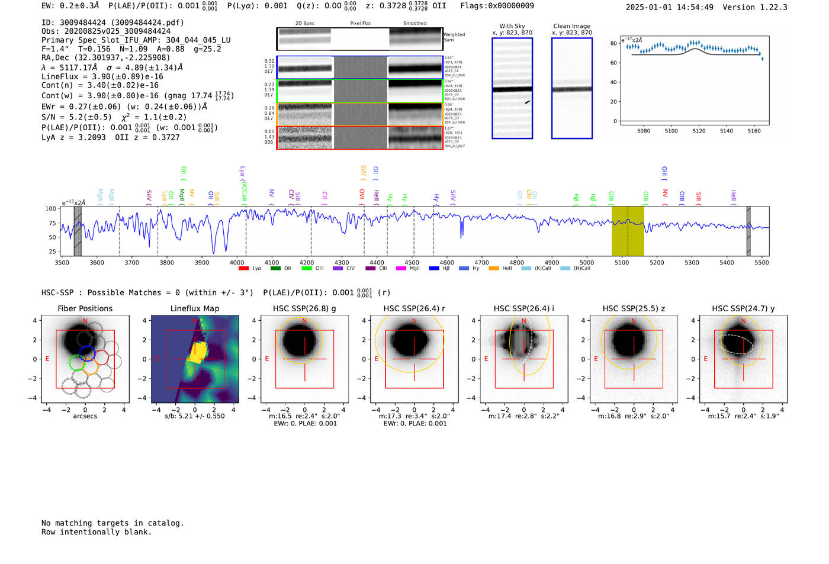This screenshot has width=829, height=564.
Task: Click the green-bordered 2D spectrum row
Action: (x=360, y=91)
